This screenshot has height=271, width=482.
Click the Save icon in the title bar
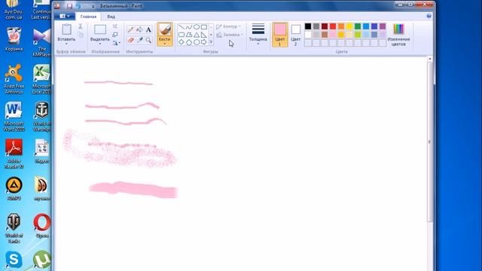69,6
